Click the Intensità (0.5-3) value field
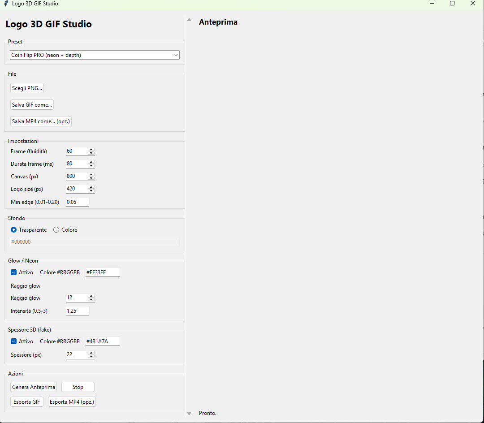This screenshot has height=423, width=484. (x=78, y=311)
